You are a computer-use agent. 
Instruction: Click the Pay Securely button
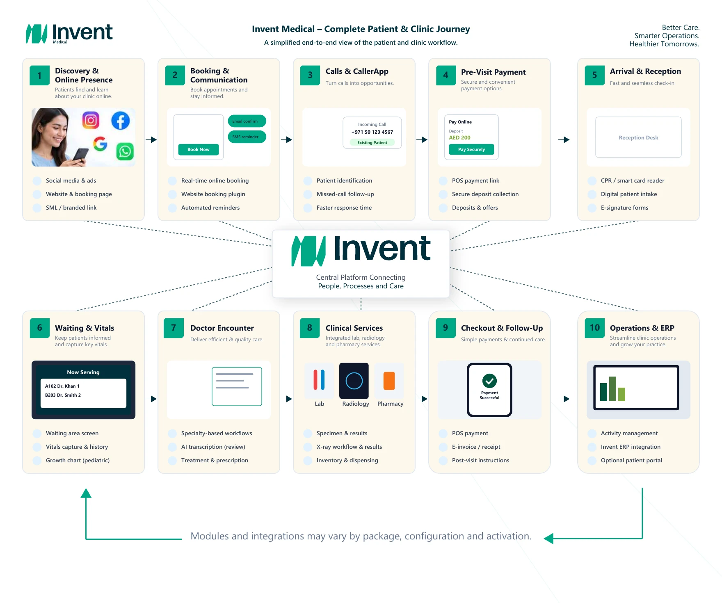pyautogui.click(x=471, y=149)
